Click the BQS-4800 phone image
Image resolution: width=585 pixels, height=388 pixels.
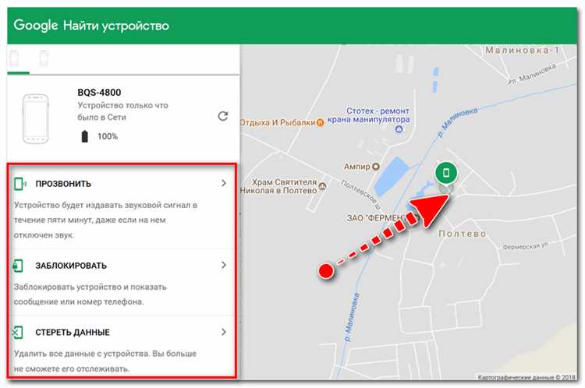(x=35, y=119)
